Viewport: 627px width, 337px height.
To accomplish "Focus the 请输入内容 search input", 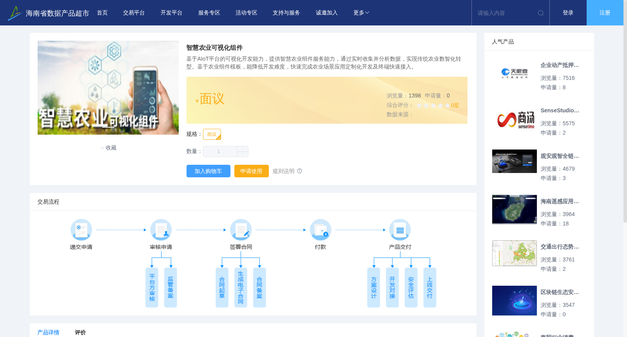I will tap(505, 13).
